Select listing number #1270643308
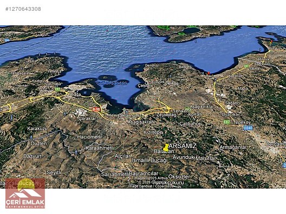This screenshot has width=286, height=214. tap(23, 9)
